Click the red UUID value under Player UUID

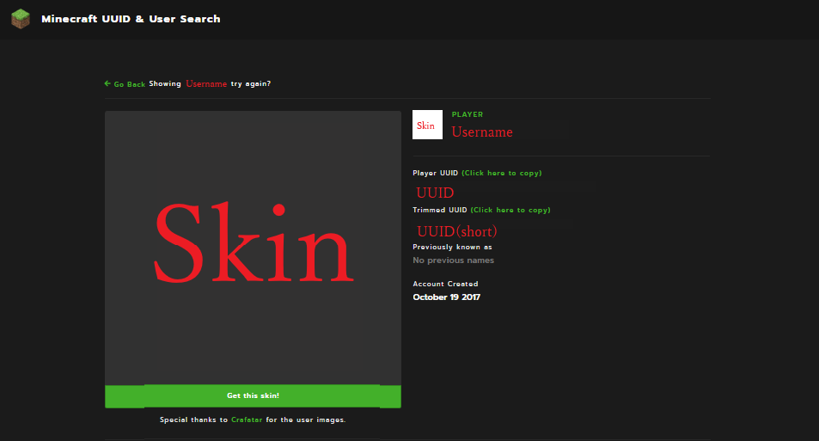click(435, 193)
